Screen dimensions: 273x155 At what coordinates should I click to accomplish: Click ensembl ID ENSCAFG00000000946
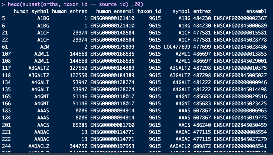click(x=240, y=82)
